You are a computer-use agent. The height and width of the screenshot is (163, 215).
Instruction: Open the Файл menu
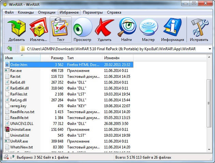coord(9,12)
